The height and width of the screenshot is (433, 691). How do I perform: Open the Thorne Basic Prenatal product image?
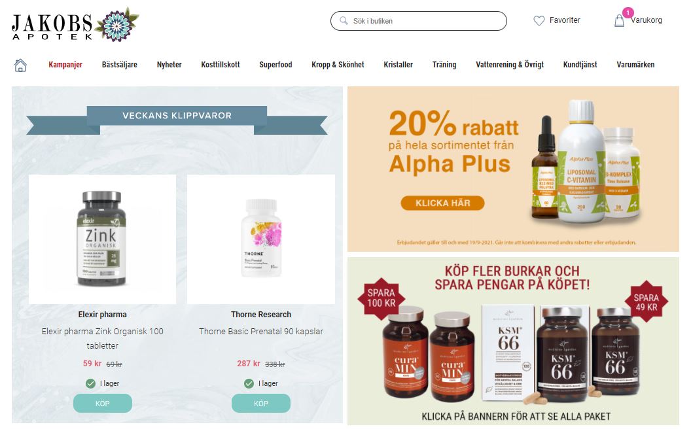[261, 239]
